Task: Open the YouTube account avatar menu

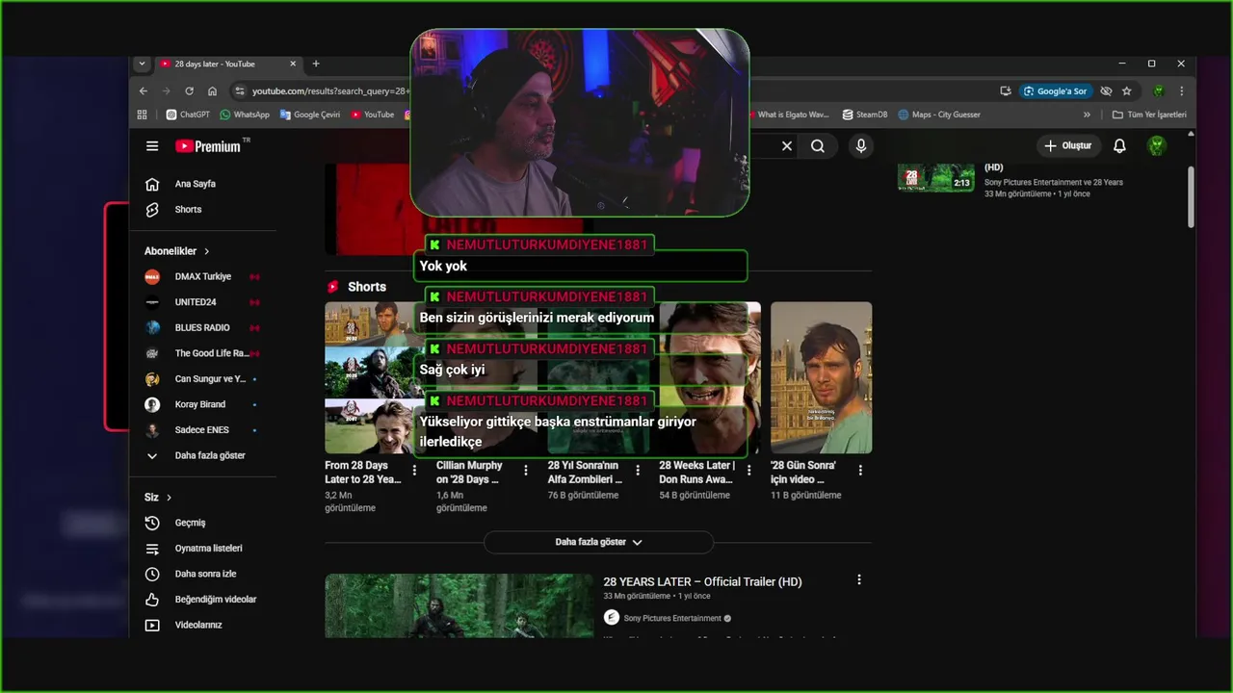Action: [x=1157, y=146]
